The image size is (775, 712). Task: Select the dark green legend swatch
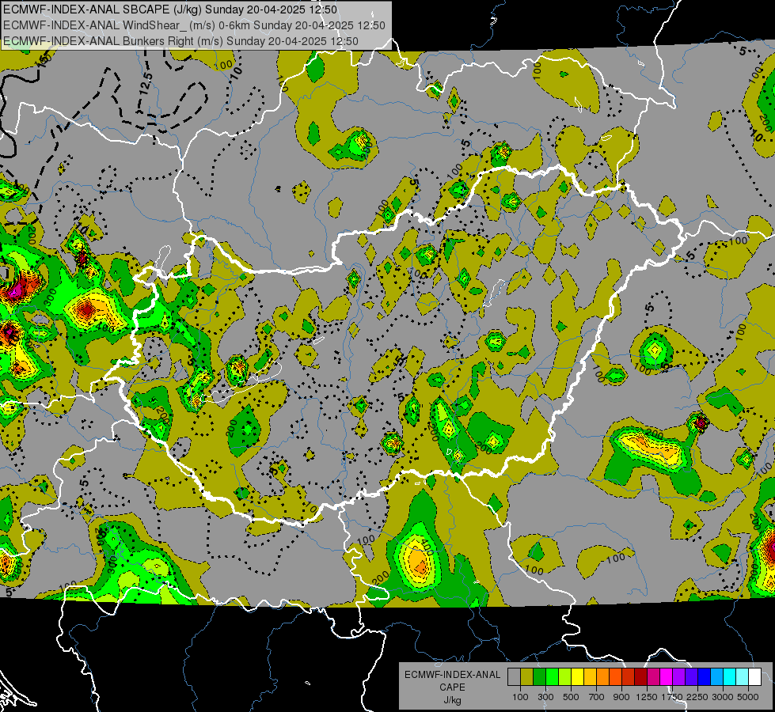(540, 676)
